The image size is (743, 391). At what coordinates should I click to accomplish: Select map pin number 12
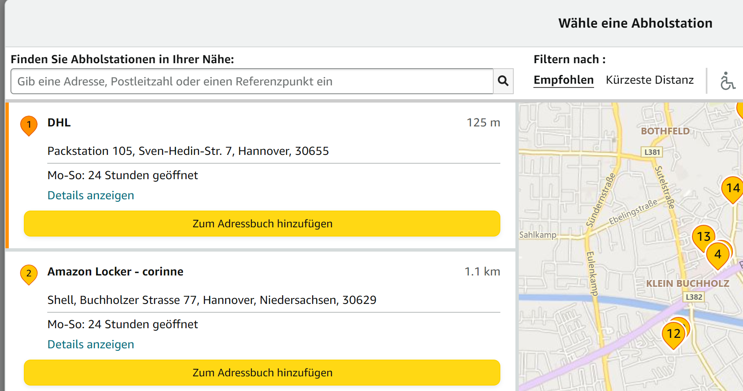674,335
